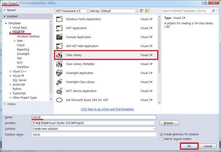Expand the Web tree node
Screen dimensions: 221x152
pos(15,41)
